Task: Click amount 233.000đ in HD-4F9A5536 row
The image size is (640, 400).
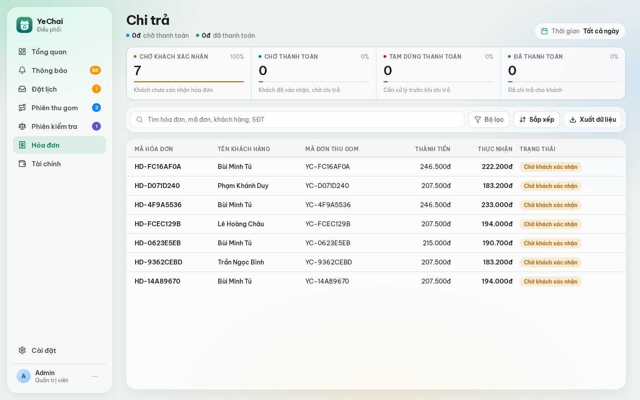Action: (x=497, y=205)
